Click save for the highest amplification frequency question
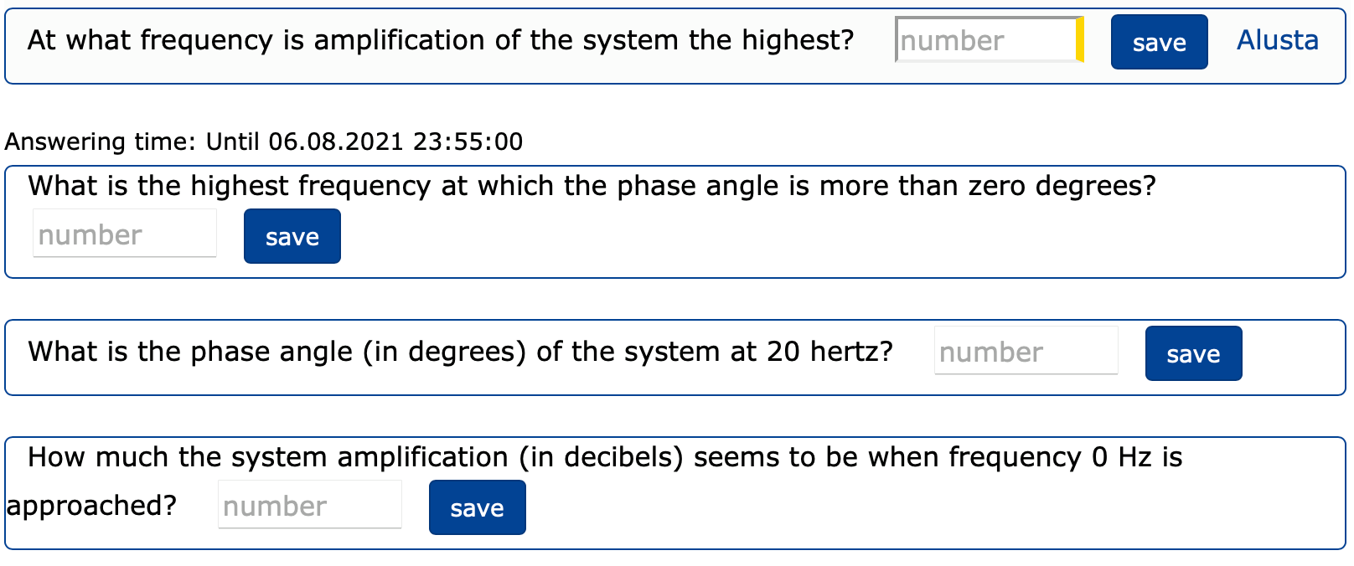This screenshot has height=566, width=1354. 1159,42
